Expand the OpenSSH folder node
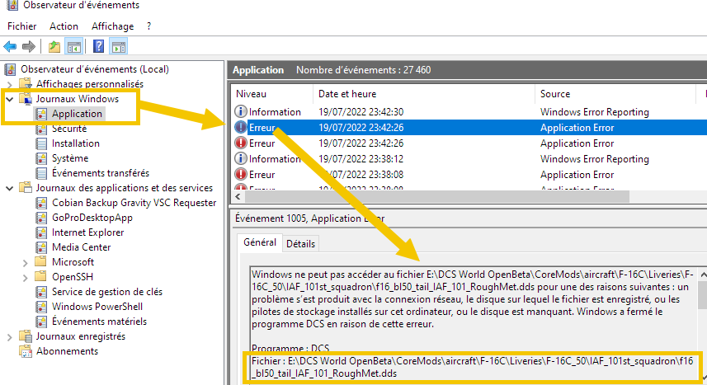The width and height of the screenshot is (707, 385). click(x=26, y=277)
